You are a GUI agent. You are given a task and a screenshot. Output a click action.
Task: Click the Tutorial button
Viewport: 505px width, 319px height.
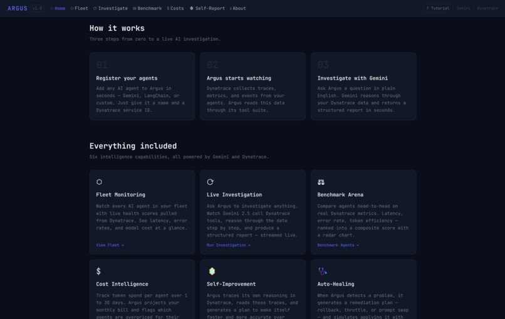(x=438, y=8)
